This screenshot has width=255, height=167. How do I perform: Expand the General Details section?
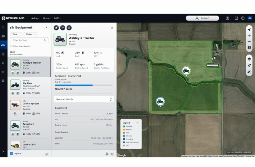pyautogui.click(x=83, y=99)
